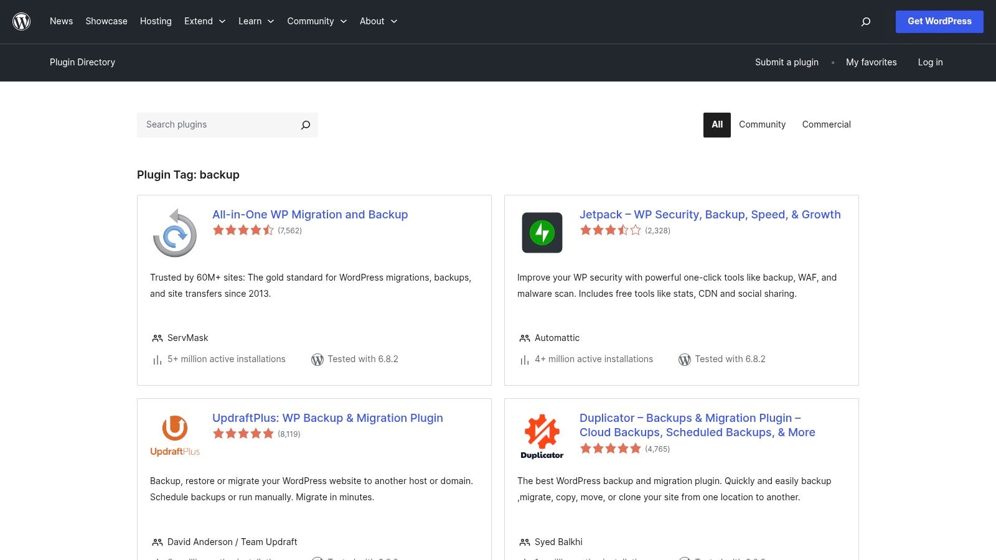Filter plugins by Community tab
The width and height of the screenshot is (996, 560).
click(762, 125)
